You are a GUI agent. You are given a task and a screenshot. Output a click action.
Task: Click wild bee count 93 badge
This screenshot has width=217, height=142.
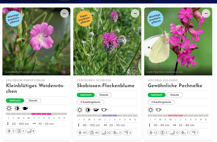(x=82, y=133)
